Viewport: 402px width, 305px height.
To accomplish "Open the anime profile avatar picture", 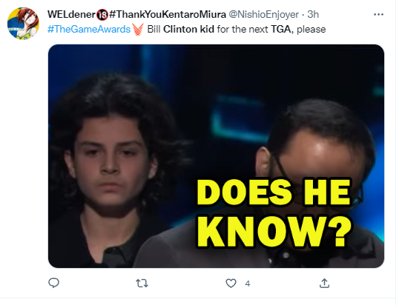I will (23, 23).
